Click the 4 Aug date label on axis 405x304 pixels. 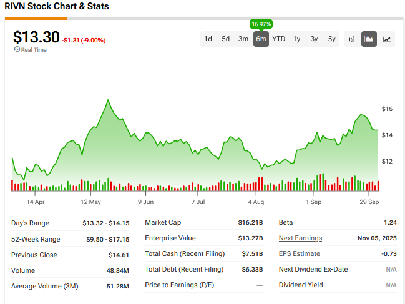click(256, 202)
